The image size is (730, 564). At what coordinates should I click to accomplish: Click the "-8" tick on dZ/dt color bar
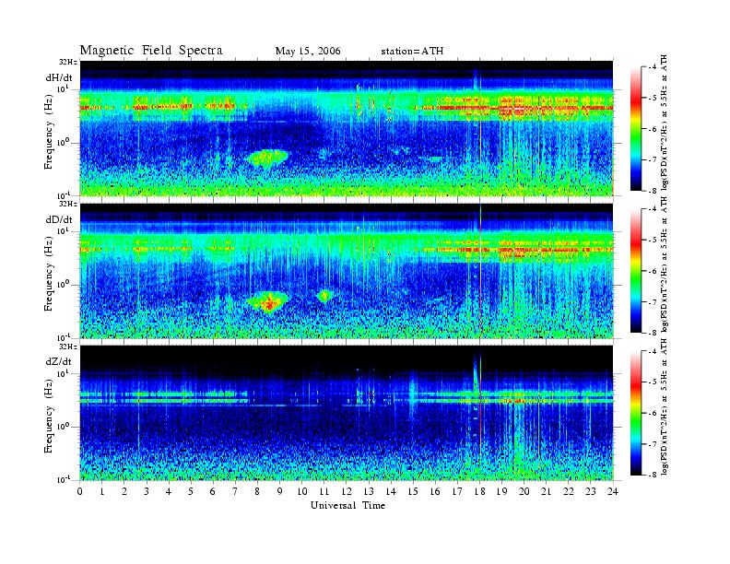coord(653,475)
